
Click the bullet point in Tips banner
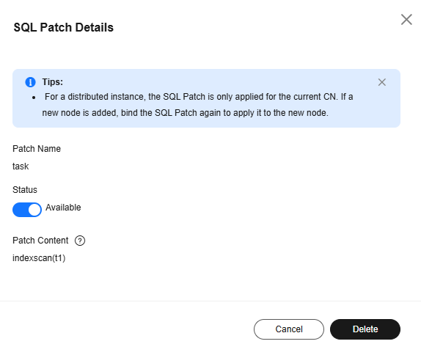(x=34, y=98)
